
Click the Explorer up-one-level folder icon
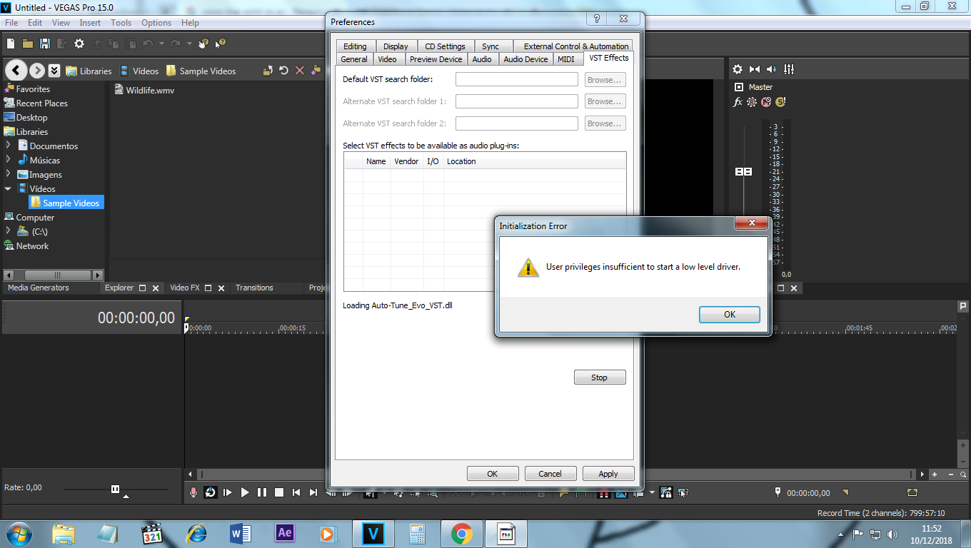coord(268,71)
